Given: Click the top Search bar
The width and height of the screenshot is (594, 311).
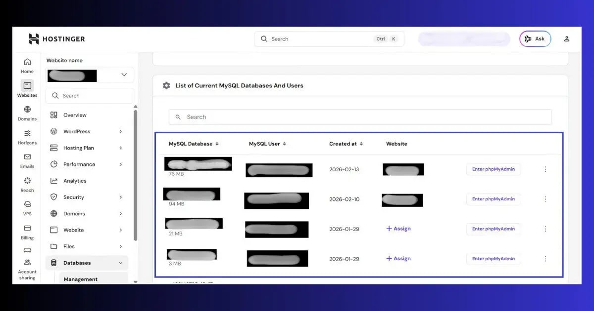Looking at the screenshot, I should [329, 39].
